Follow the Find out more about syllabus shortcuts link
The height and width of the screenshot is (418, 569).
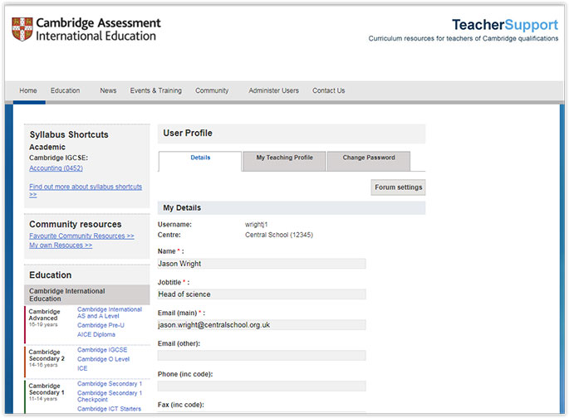point(85,187)
